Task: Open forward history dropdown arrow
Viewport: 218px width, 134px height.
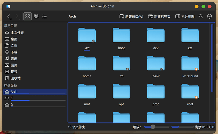Action: 20,19
